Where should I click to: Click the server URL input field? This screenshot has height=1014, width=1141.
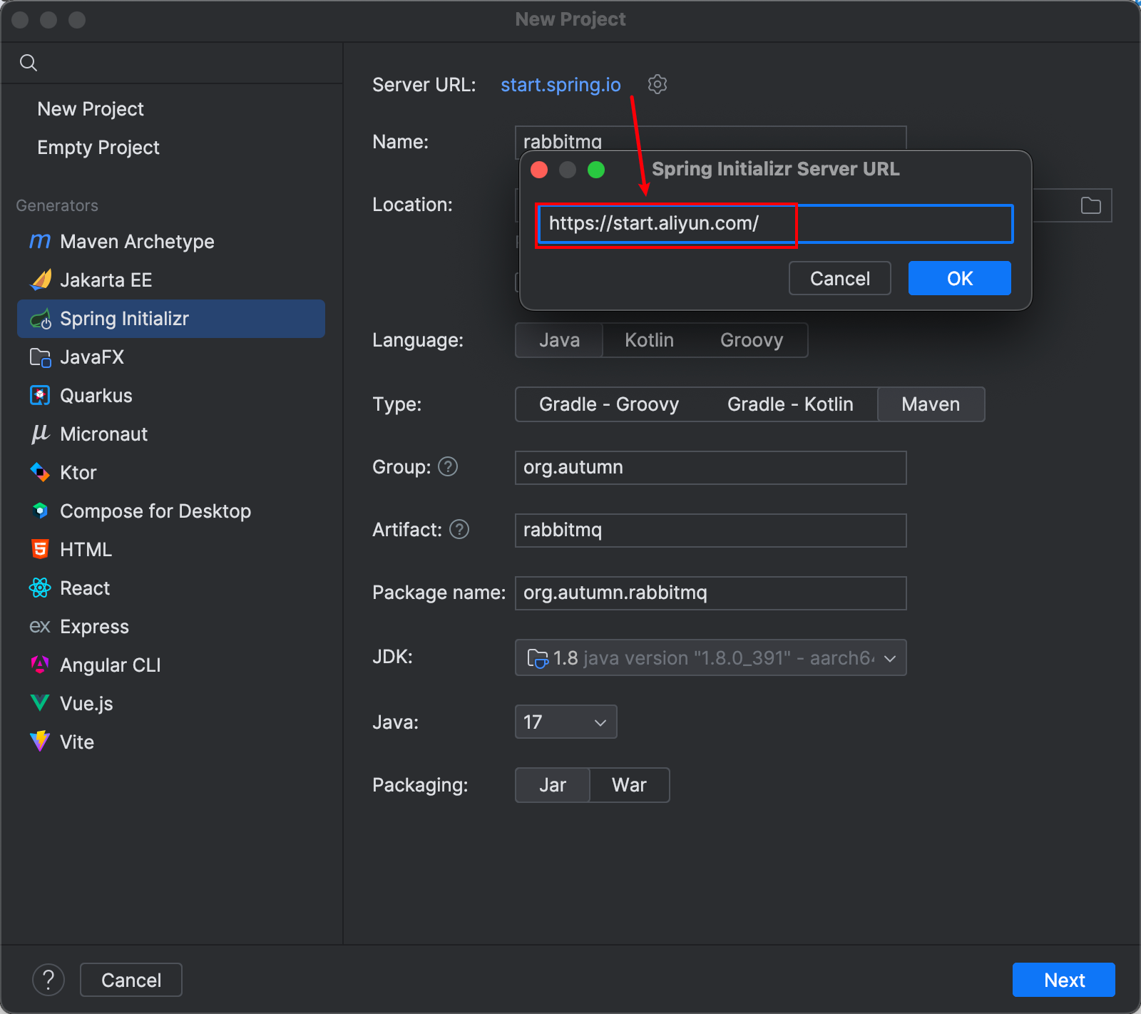coord(775,223)
